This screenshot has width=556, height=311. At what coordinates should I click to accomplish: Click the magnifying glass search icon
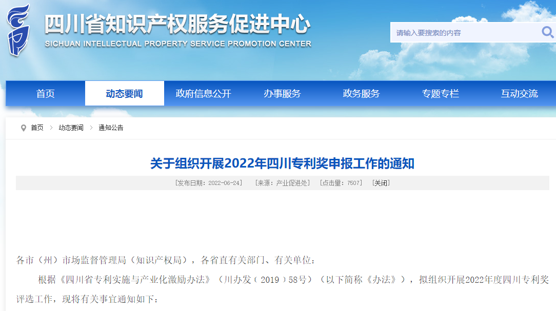(x=547, y=33)
